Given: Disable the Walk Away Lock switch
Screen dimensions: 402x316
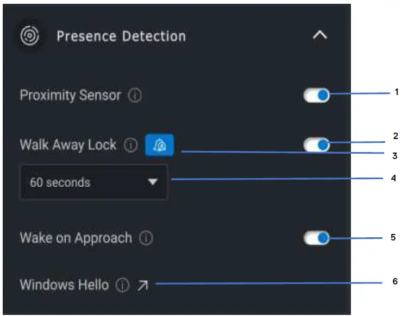Looking at the screenshot, I should tap(317, 146).
